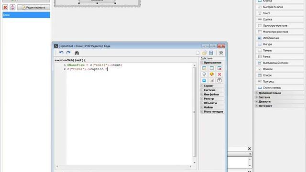Image resolution: width=306 pixels, height=172 pixels.
Task: Pick the Быстрая Кнопка component
Action: [280, 7]
